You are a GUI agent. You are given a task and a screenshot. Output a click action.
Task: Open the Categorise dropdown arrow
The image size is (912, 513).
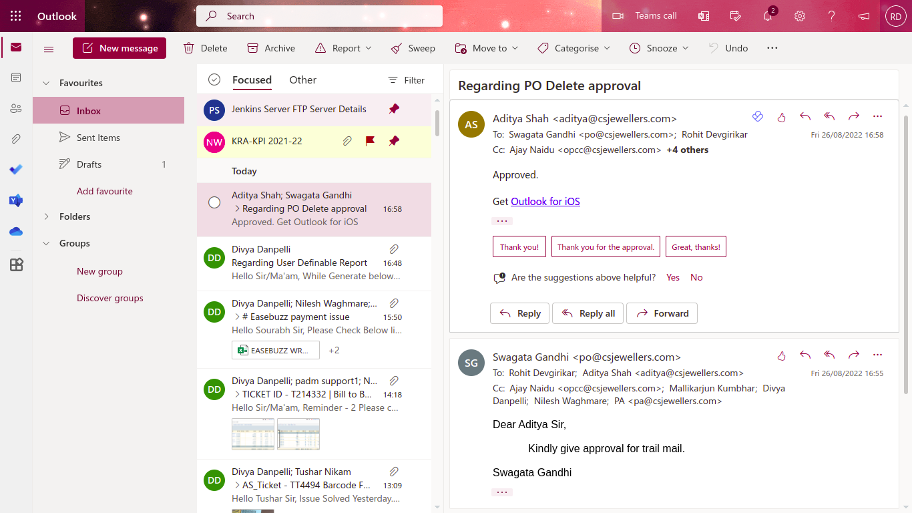click(607, 48)
